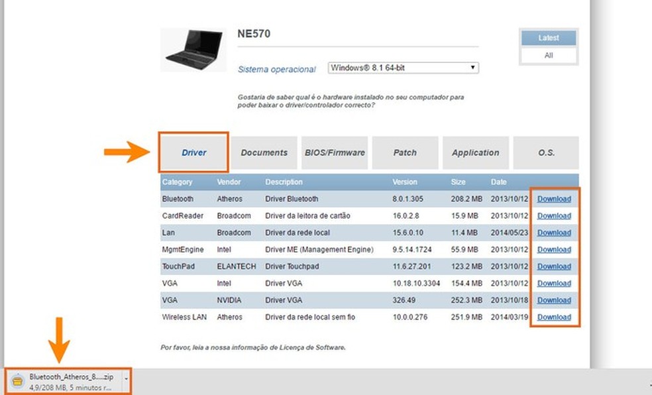Download the NVIDIA VGA driver
This screenshot has width=652, height=395.
[x=554, y=300]
